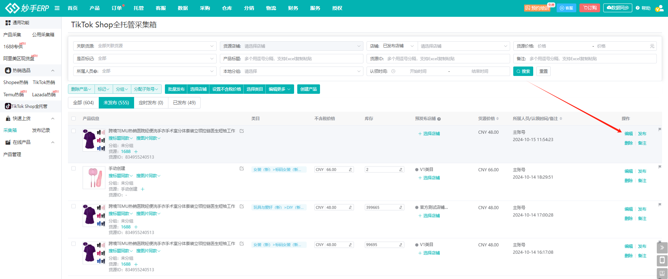Click the flag marker on the first product row
The image size is (668, 279).
pos(660,130)
